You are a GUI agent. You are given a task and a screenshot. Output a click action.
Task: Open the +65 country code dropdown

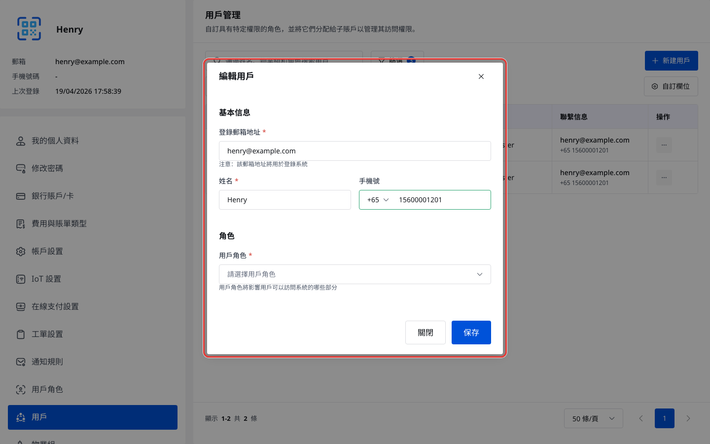click(x=378, y=200)
